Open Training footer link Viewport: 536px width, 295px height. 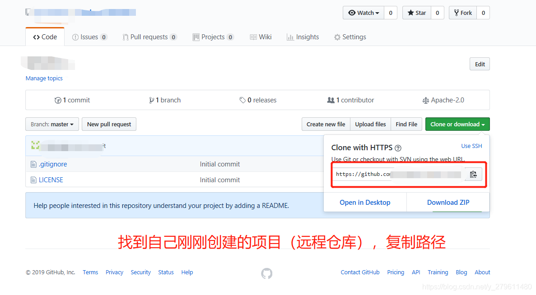pos(438,272)
